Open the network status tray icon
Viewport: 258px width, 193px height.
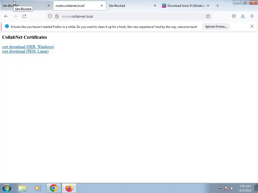click(x=220, y=188)
